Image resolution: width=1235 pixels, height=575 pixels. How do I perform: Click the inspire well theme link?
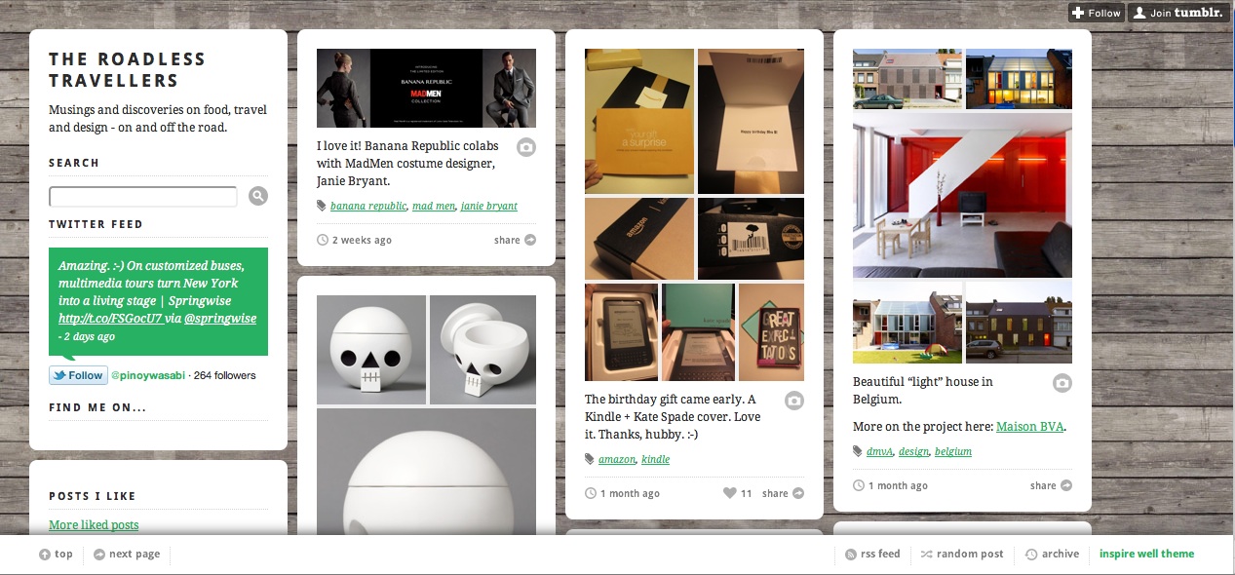[1146, 555]
